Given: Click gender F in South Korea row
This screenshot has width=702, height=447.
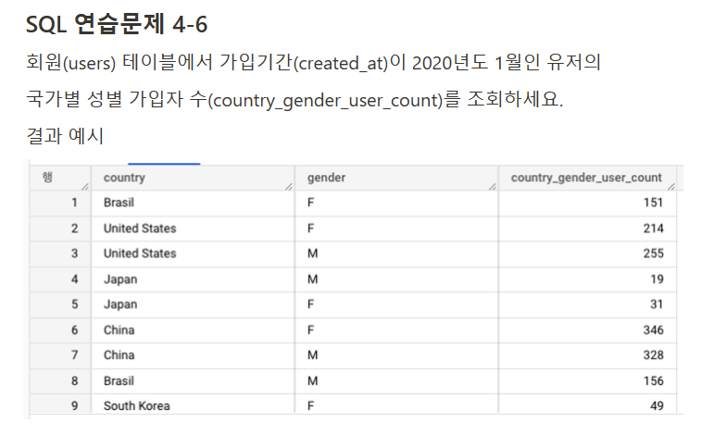Looking at the screenshot, I should [310, 406].
